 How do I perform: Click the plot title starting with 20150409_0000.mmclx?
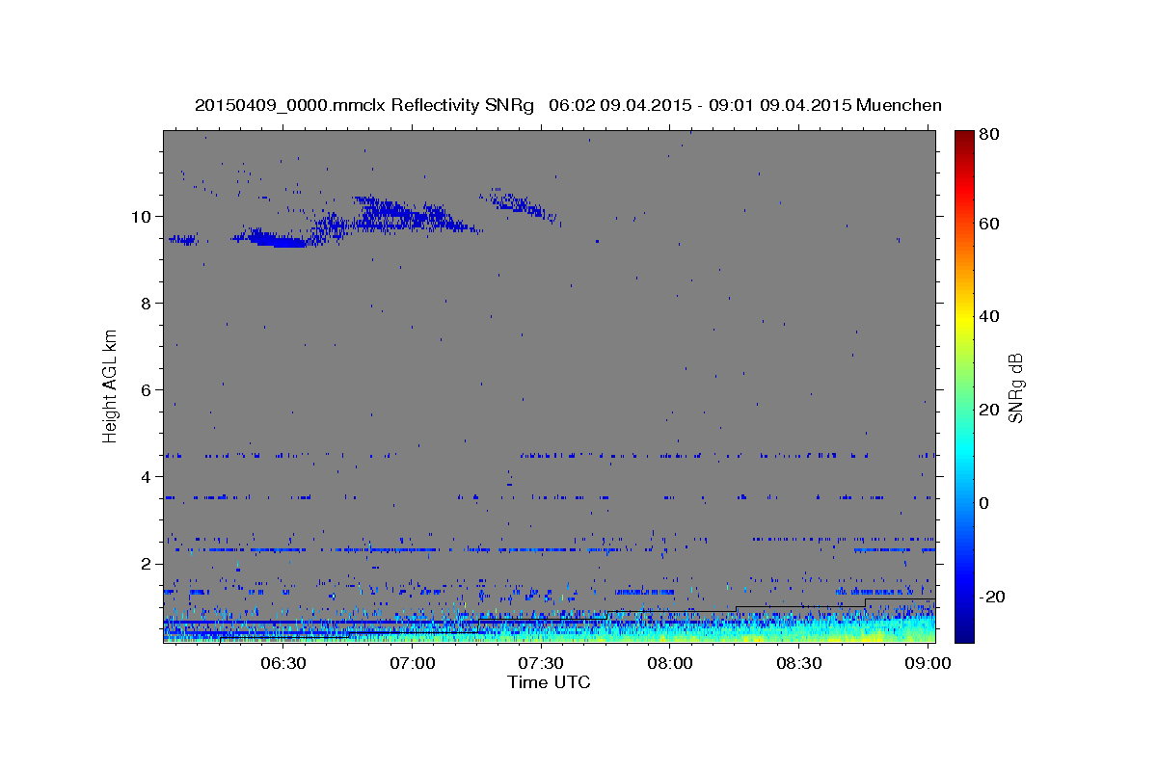(x=568, y=105)
